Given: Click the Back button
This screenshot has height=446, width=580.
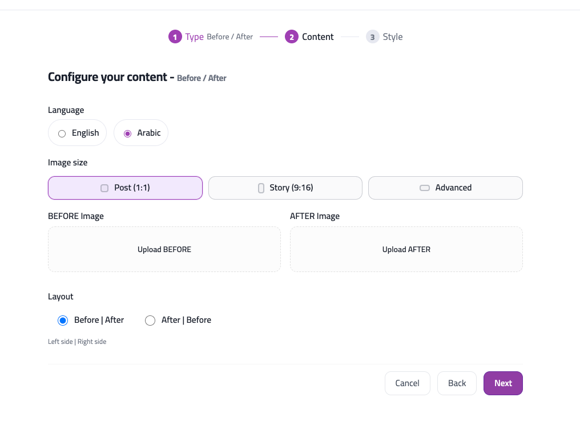Looking at the screenshot, I should point(457,383).
